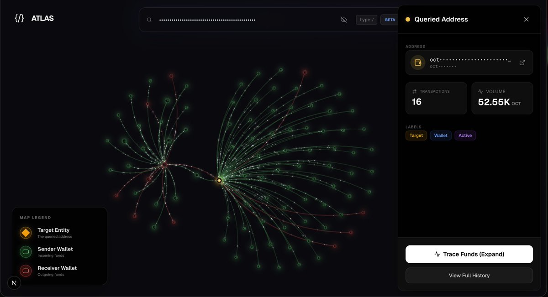Image resolution: width=548 pixels, height=297 pixels.
Task: Click the Next.js N badge icon
Action: (x=14, y=283)
